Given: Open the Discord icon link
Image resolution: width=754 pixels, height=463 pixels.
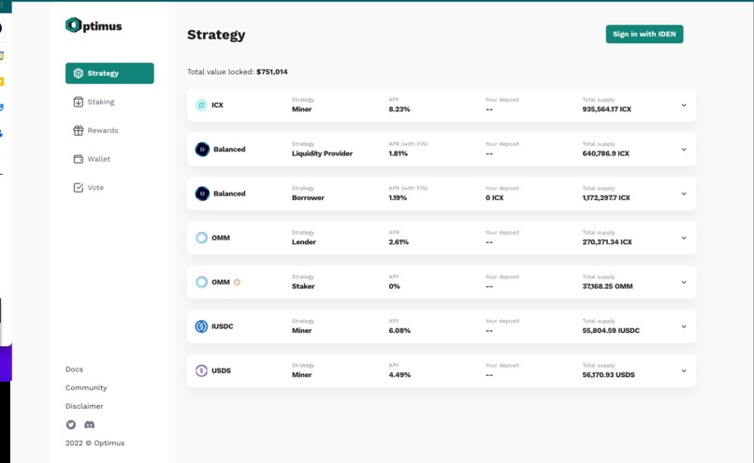Looking at the screenshot, I should point(90,425).
